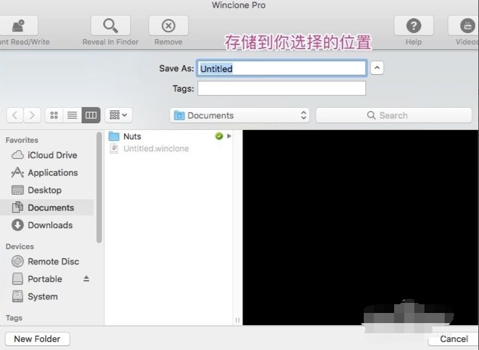
Task: Click the Search field
Action: point(393,115)
